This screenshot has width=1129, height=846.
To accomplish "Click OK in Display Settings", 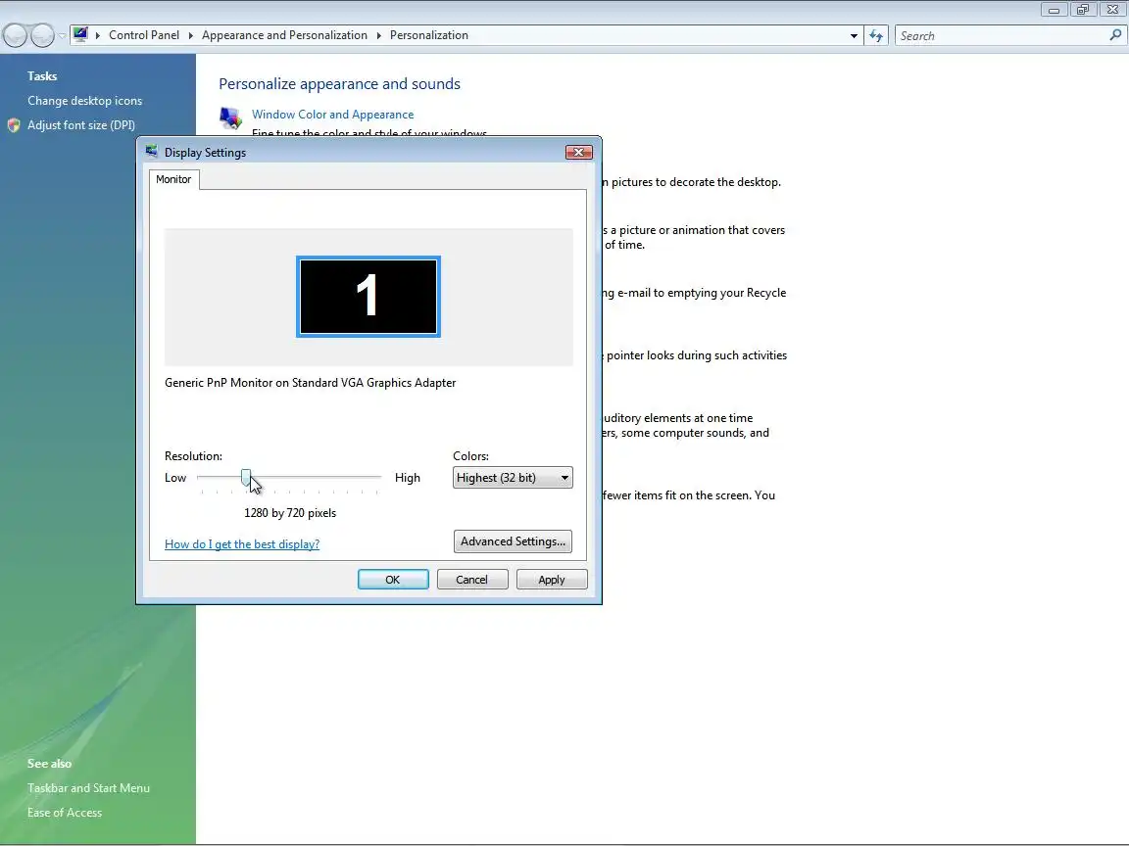I will 393,579.
